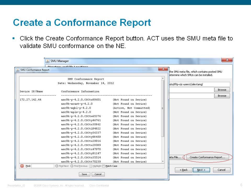
Task: Click the Find Previous arrow icon
Action: point(72,166)
